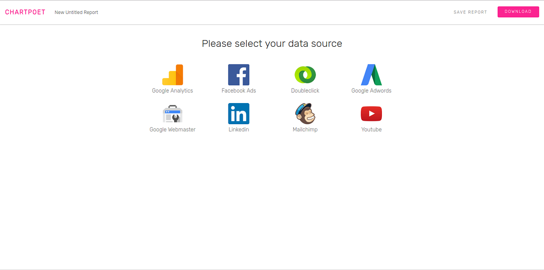Pick the Doubleclick green ring icon
This screenshot has height=270, width=544.
[x=305, y=75]
